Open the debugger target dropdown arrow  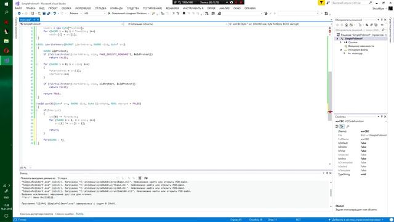point(149,14)
